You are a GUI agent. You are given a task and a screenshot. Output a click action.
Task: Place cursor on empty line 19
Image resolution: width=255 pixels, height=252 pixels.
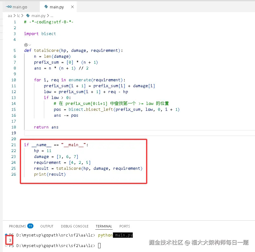click(140, 133)
